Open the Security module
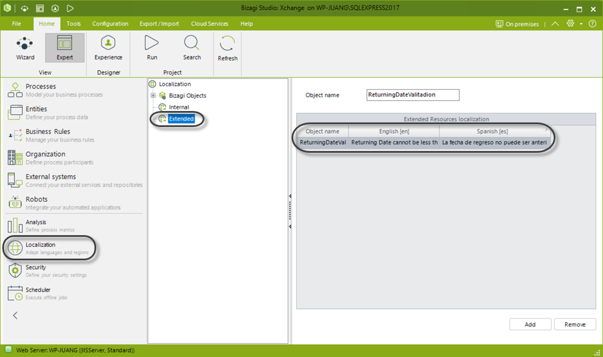Screen dimensions: 603x357 (48, 271)
